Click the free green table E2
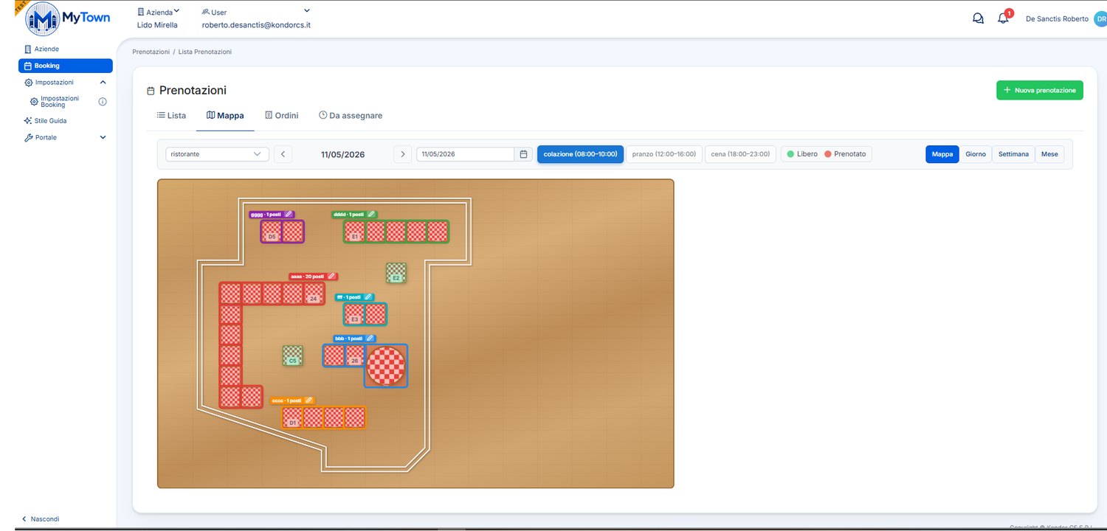 point(396,273)
